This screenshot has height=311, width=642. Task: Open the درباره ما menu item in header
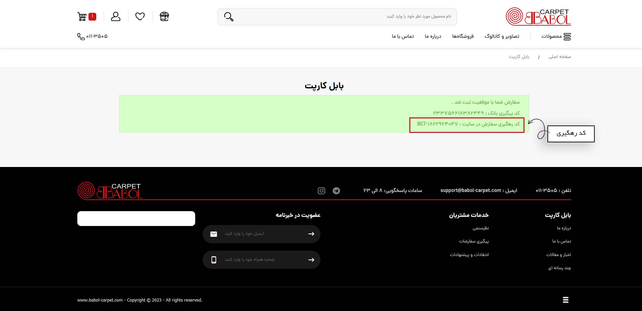point(433,36)
